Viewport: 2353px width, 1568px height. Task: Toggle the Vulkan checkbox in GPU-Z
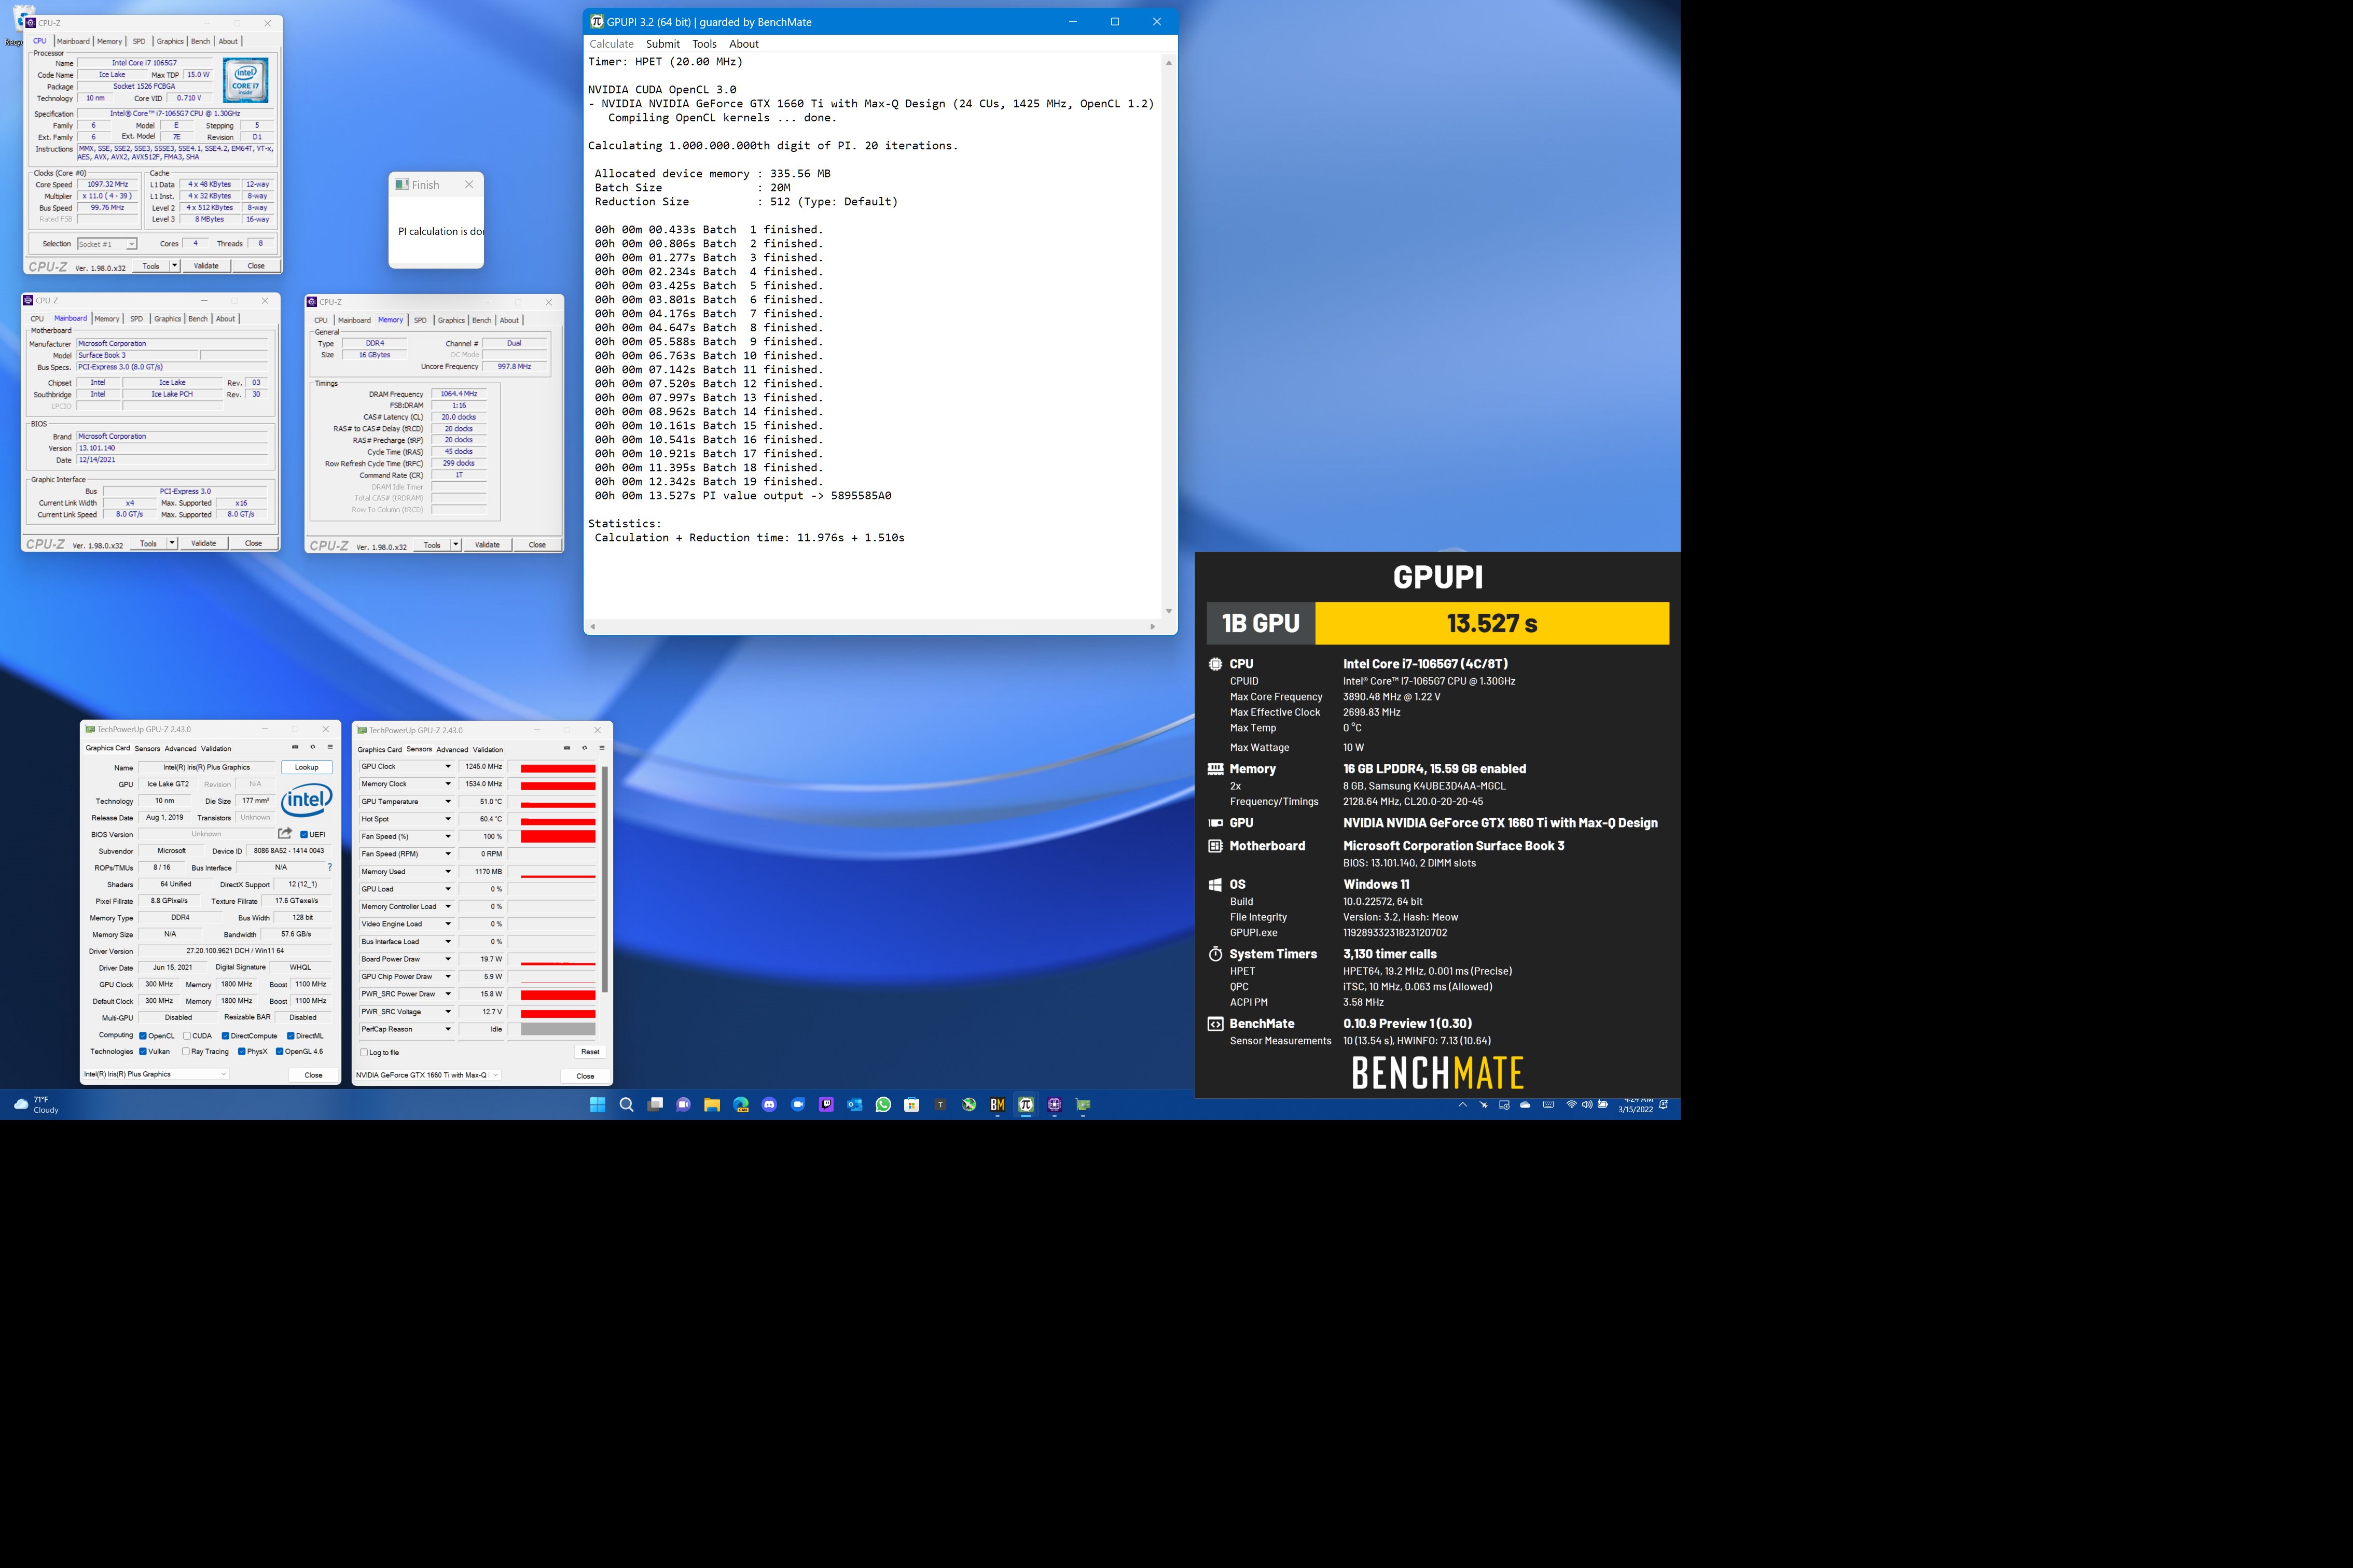click(x=143, y=1051)
